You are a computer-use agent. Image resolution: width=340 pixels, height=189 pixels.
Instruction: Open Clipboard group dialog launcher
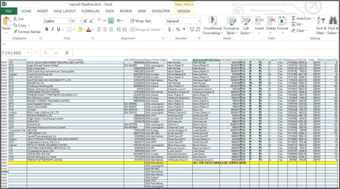(40, 38)
